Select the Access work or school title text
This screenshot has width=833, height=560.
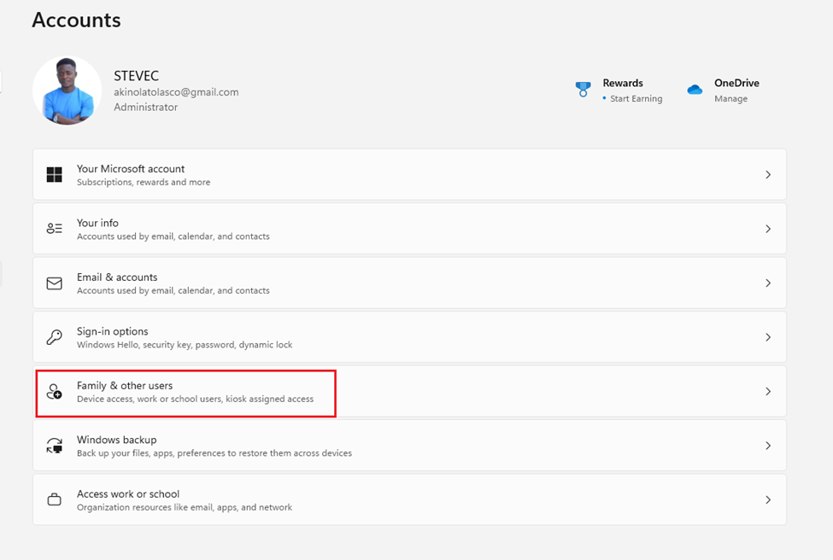(128, 494)
